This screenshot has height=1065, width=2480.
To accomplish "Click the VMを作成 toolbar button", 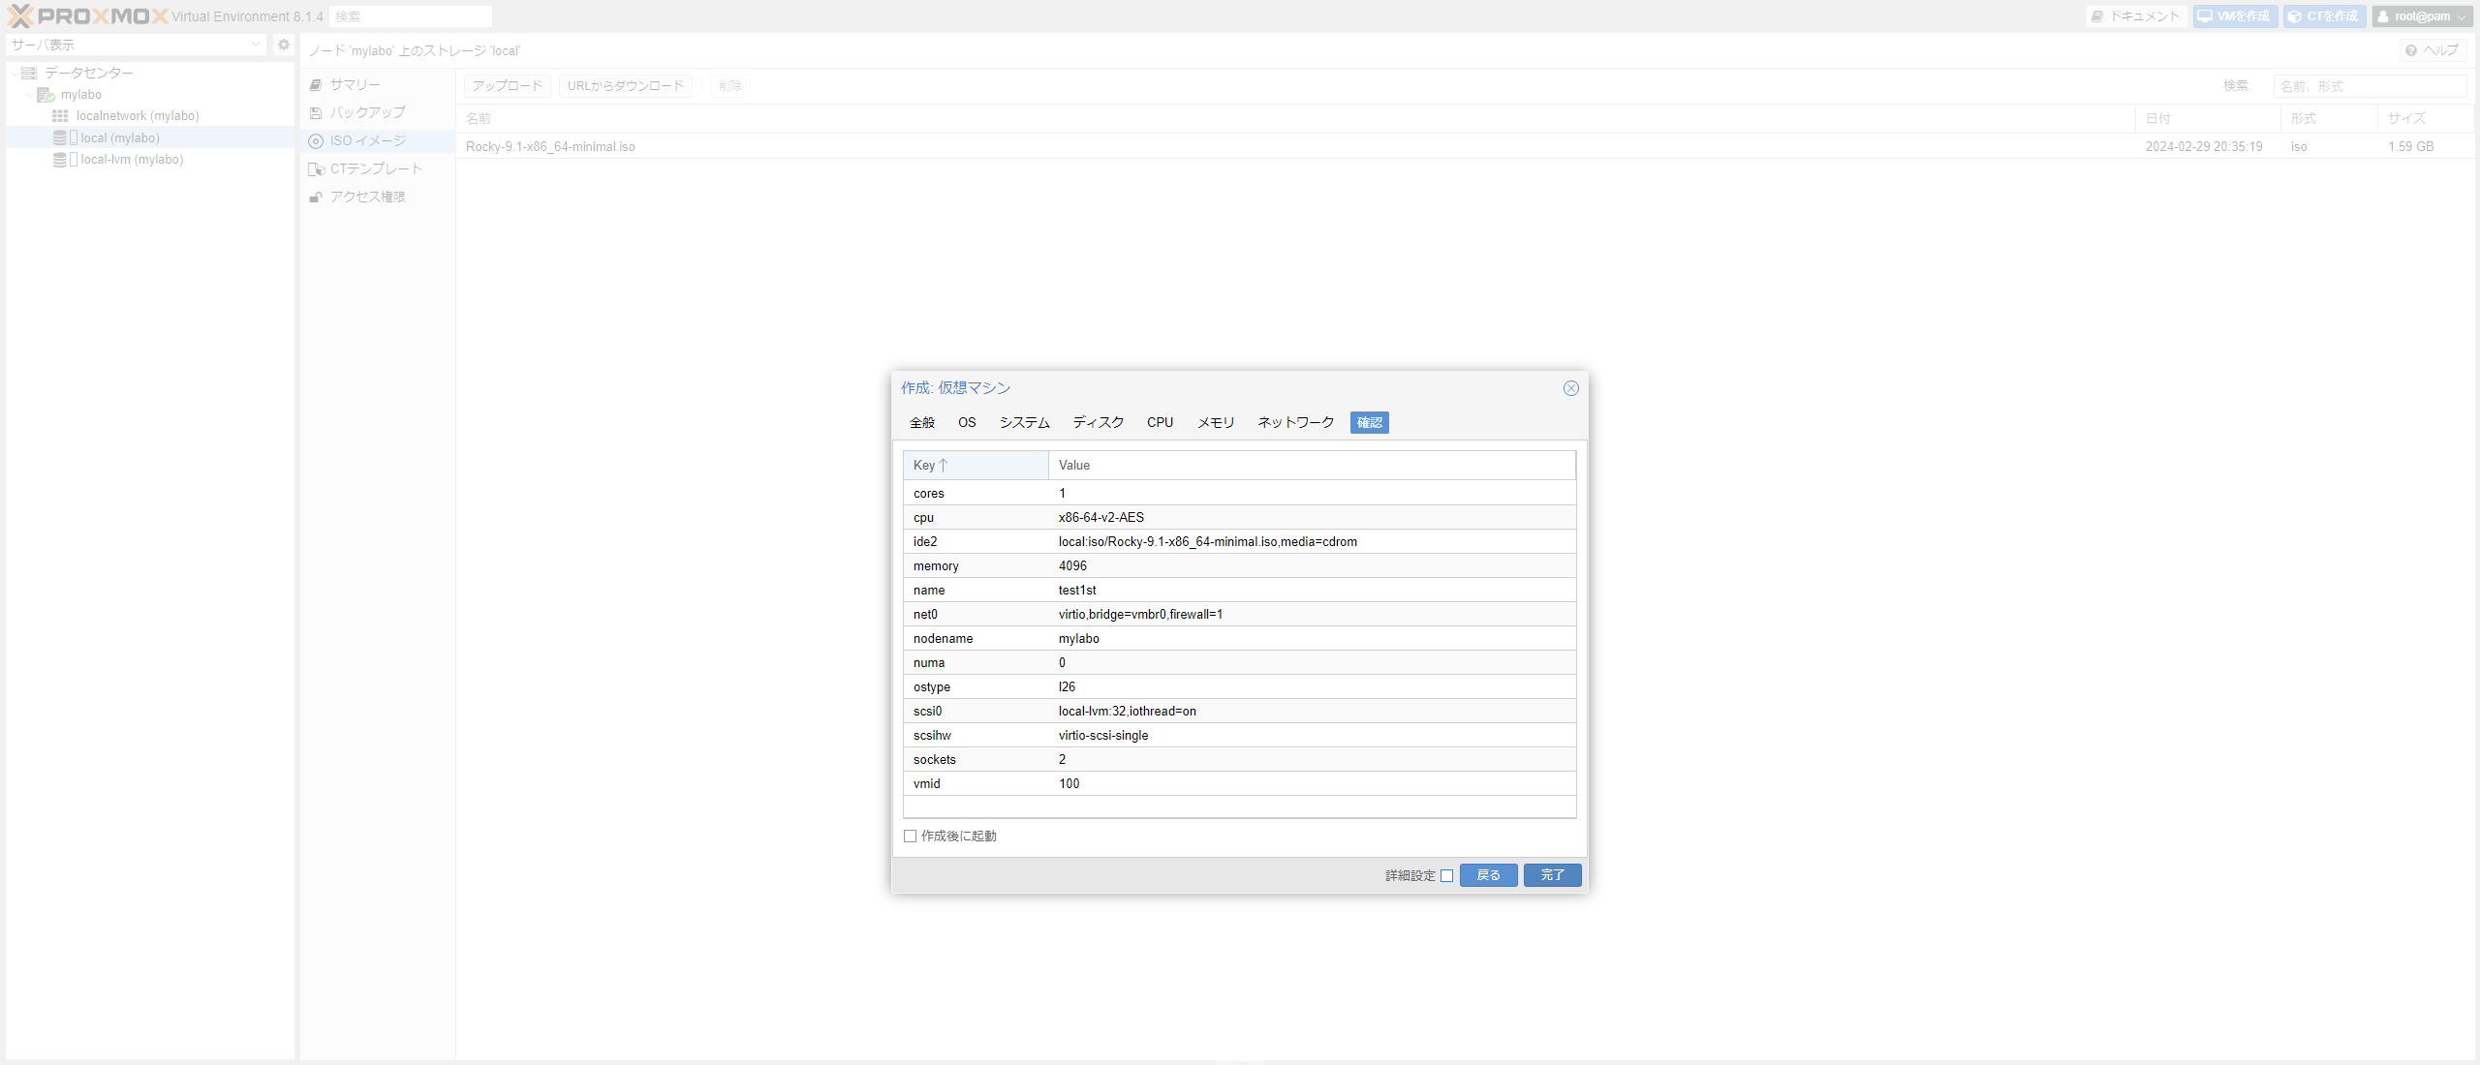I will (2235, 15).
